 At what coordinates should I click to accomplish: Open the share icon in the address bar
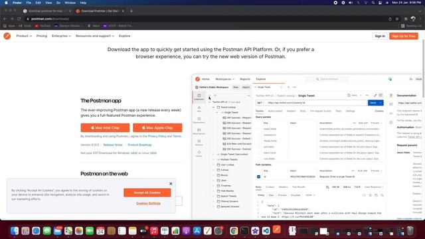pos(390,19)
